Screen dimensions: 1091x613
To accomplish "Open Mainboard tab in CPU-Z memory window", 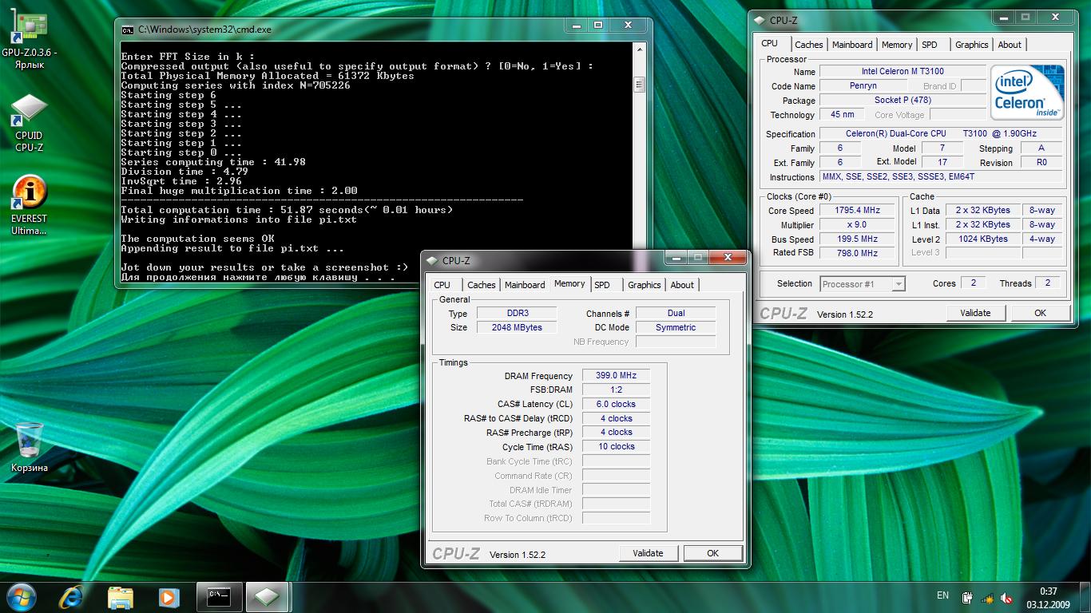I will pyautogui.click(x=525, y=285).
